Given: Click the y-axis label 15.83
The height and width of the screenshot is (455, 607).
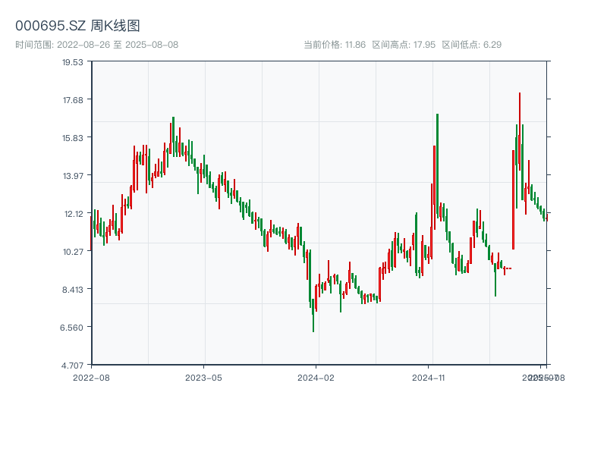Looking at the screenshot, I should pos(73,138).
